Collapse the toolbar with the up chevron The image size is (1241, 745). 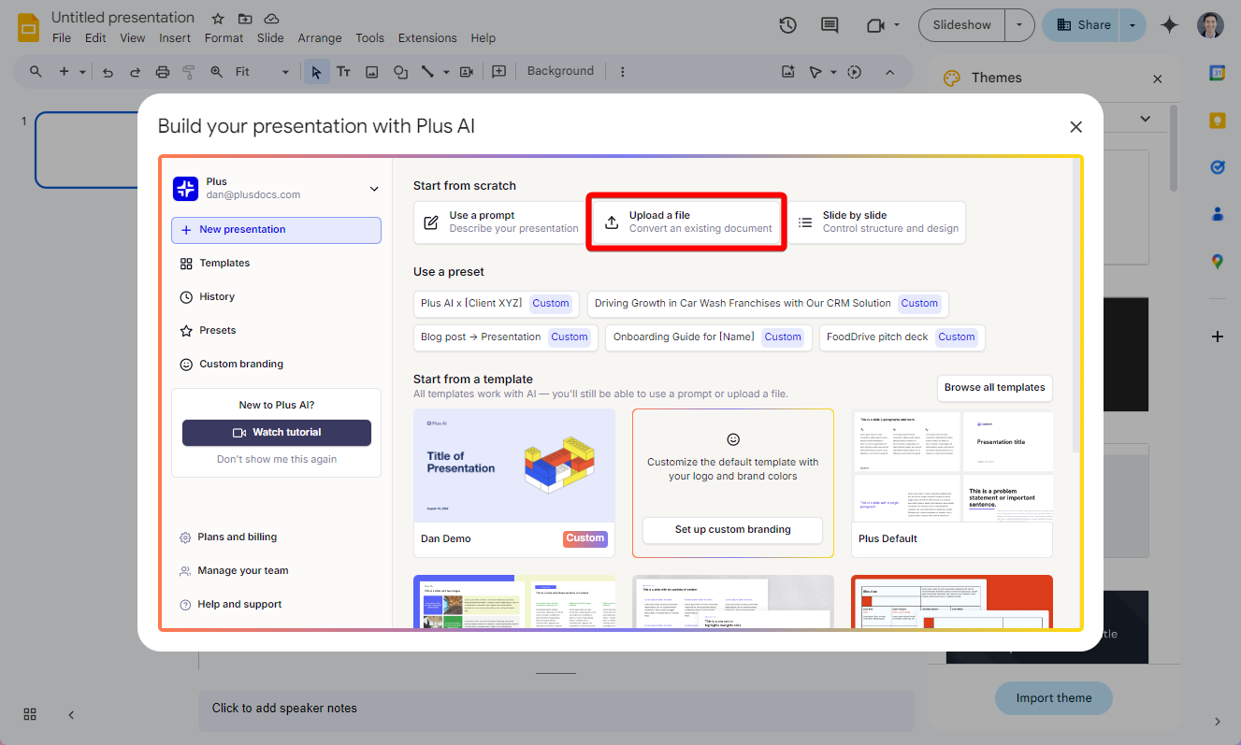coord(889,72)
